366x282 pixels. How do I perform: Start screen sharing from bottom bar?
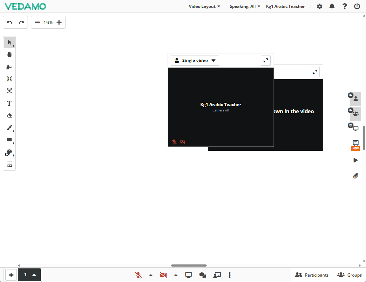188,275
